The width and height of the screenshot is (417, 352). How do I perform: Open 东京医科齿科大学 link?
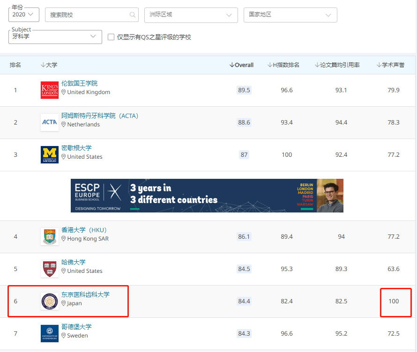point(86,294)
